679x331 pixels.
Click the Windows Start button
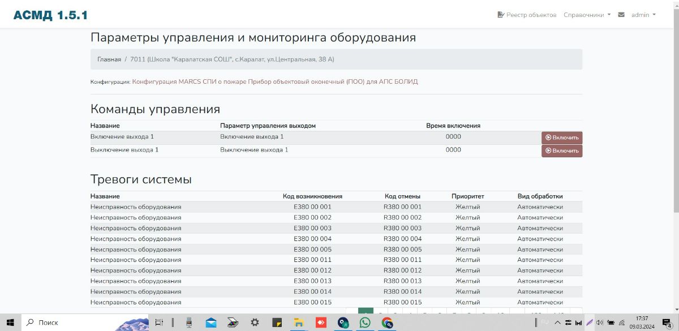[11, 323]
